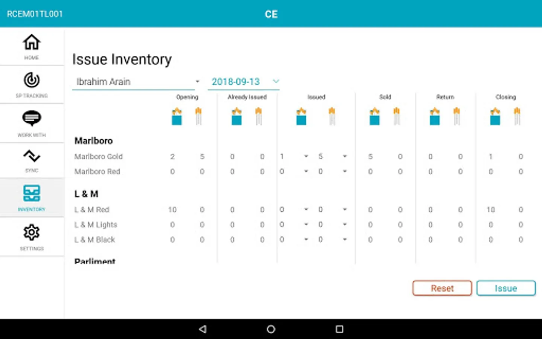Click the Sold column header
This screenshot has height=339, width=542.
[385, 97]
